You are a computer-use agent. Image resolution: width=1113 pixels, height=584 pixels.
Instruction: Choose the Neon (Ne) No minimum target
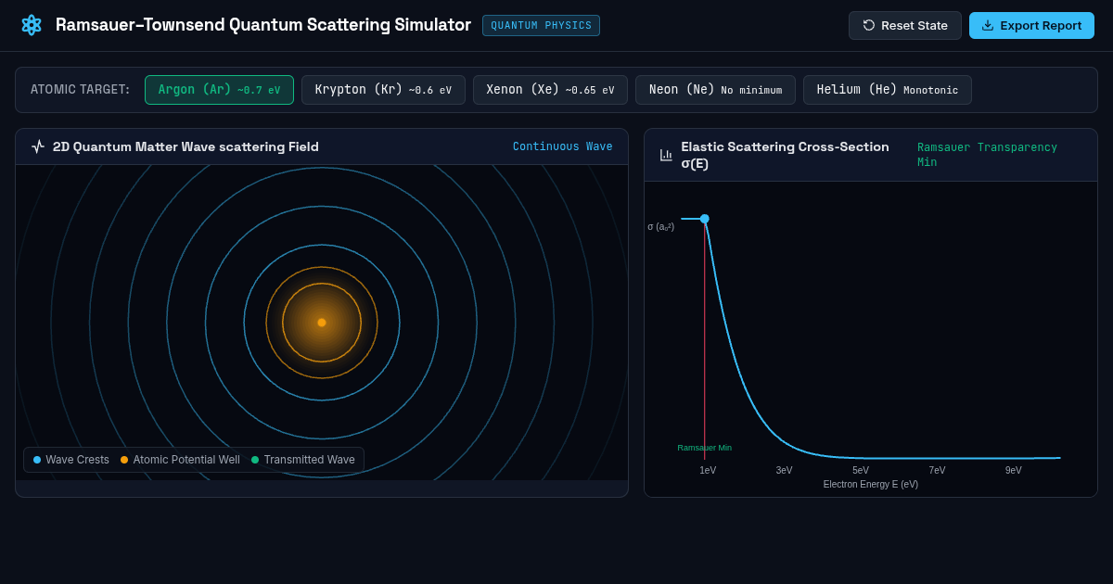(715, 90)
